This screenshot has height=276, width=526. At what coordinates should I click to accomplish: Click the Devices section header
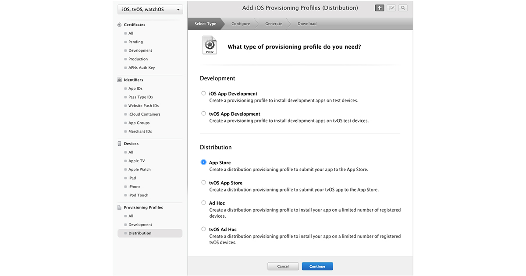[x=131, y=144]
